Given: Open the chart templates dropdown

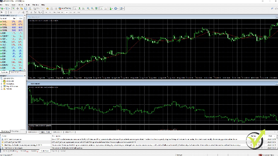Looking at the screenshot, I should pyautogui.click(x=122, y=8).
